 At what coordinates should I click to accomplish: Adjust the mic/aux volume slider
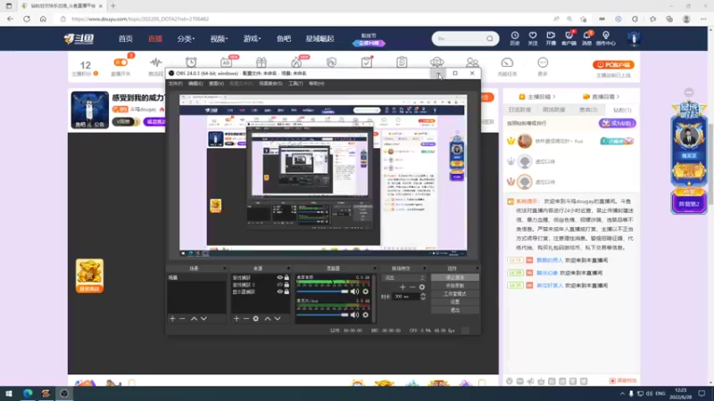[322, 315]
